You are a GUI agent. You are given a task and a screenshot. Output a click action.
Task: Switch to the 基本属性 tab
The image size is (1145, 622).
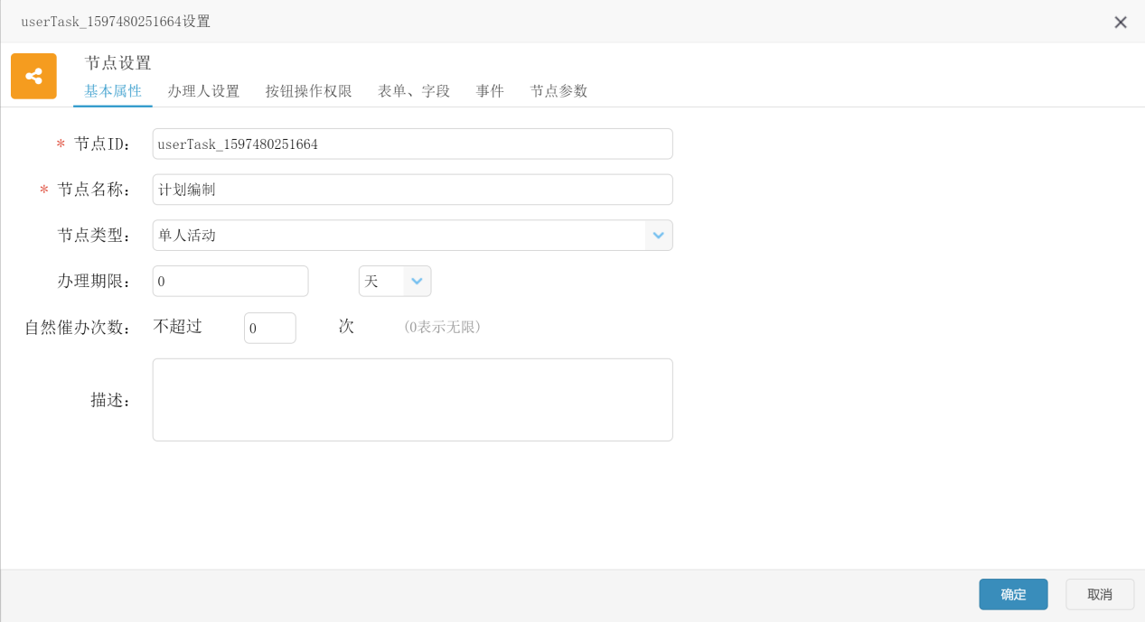point(113,91)
